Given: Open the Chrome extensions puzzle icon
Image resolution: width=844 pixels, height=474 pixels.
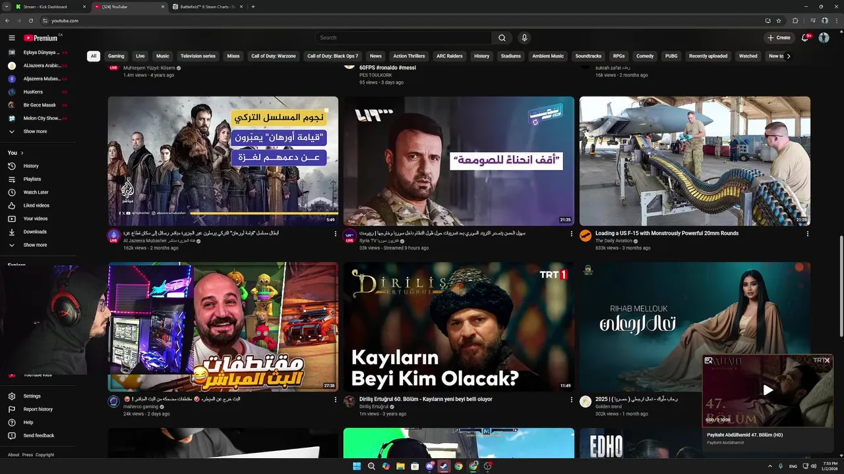Looking at the screenshot, I should (795, 20).
